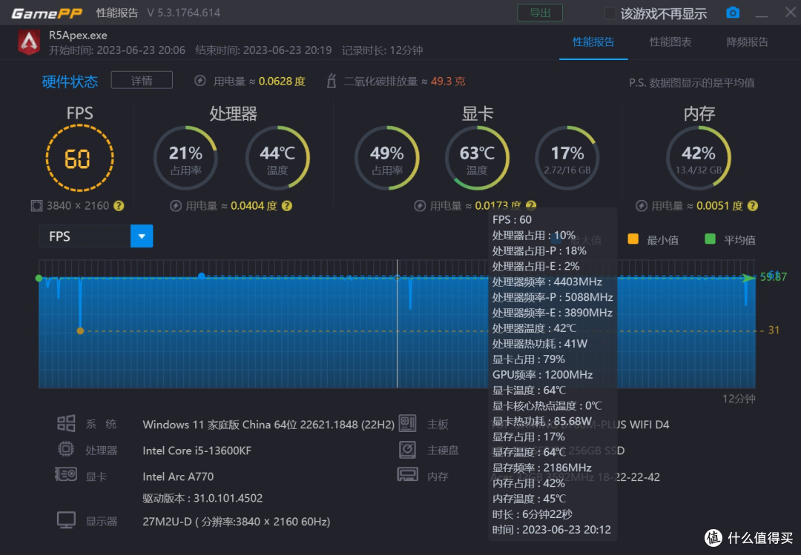This screenshot has height=555, width=801.
Task: Open help icon next to memory power 0.0051
Action: click(753, 206)
